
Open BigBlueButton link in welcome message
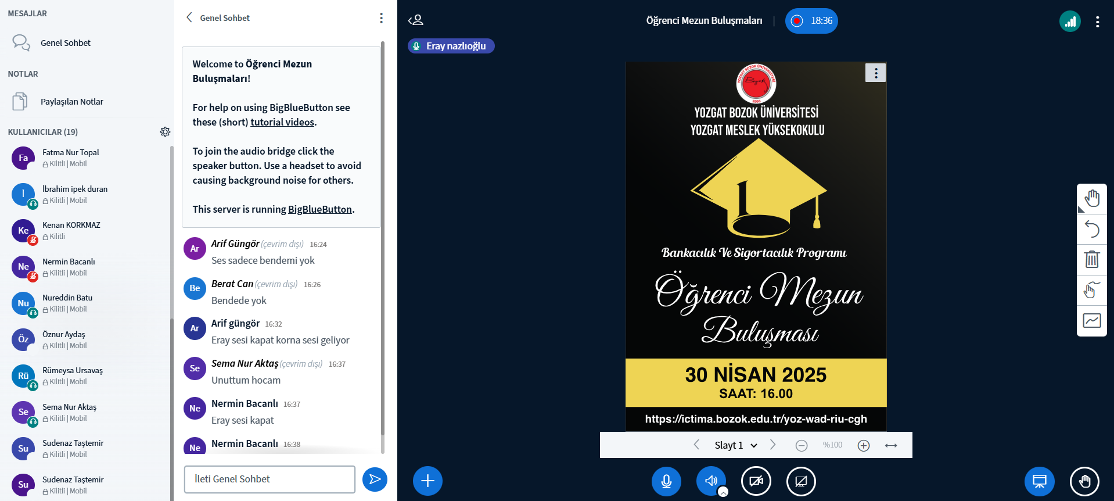click(x=320, y=209)
